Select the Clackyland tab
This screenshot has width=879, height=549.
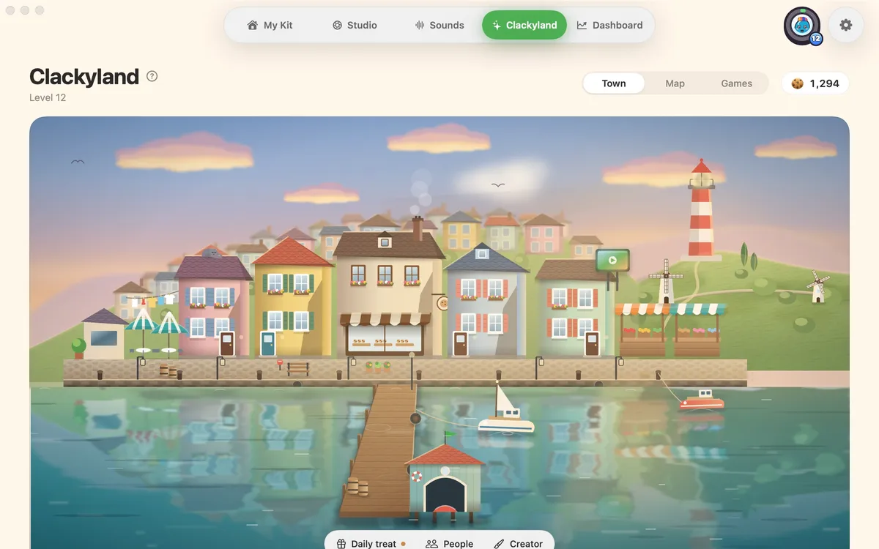[x=524, y=25]
